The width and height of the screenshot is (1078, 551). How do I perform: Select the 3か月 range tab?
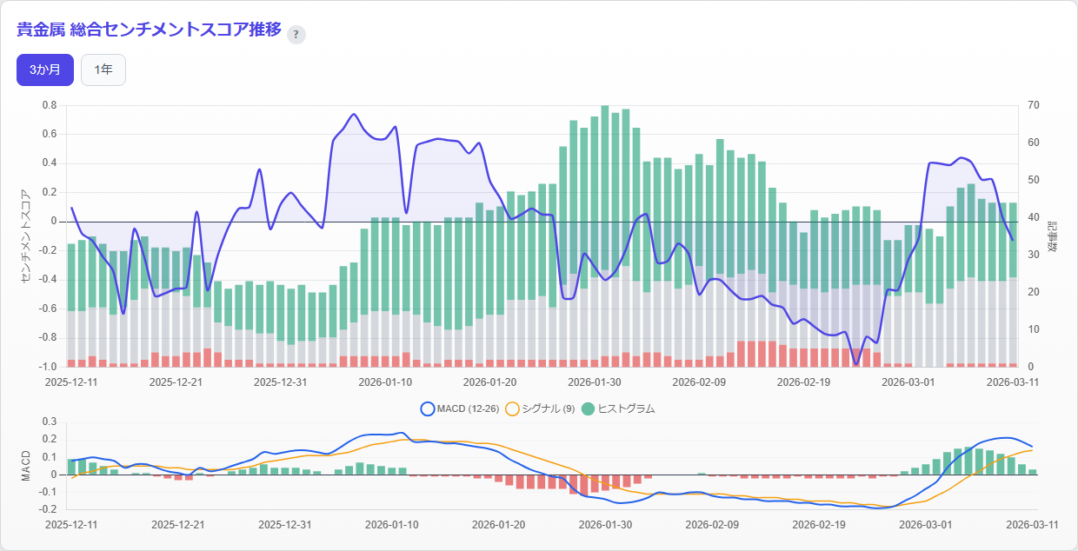coord(45,70)
